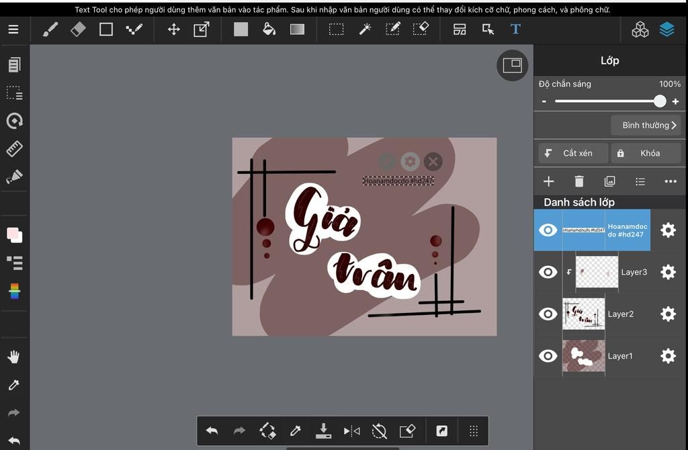
Task: Click undo in the bottom toolbar
Action: pyautogui.click(x=212, y=431)
